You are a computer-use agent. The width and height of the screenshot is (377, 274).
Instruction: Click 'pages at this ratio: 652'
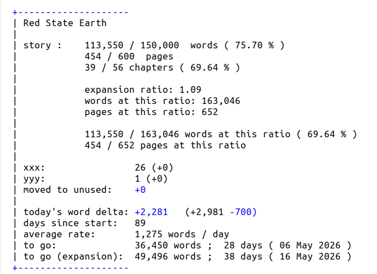point(151,112)
